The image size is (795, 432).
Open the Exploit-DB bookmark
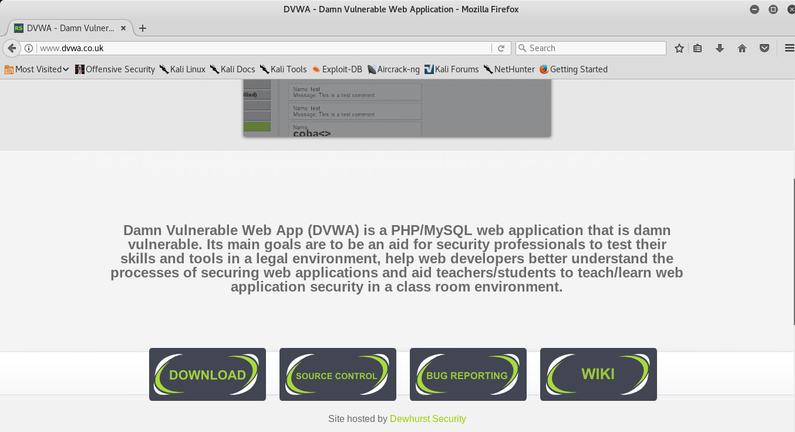(x=337, y=69)
